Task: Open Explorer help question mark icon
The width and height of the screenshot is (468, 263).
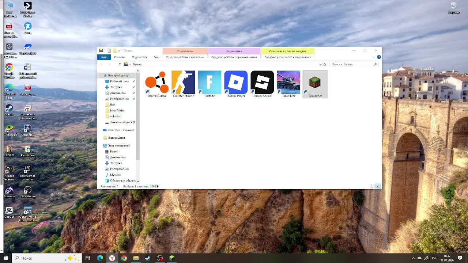Action: point(379,57)
